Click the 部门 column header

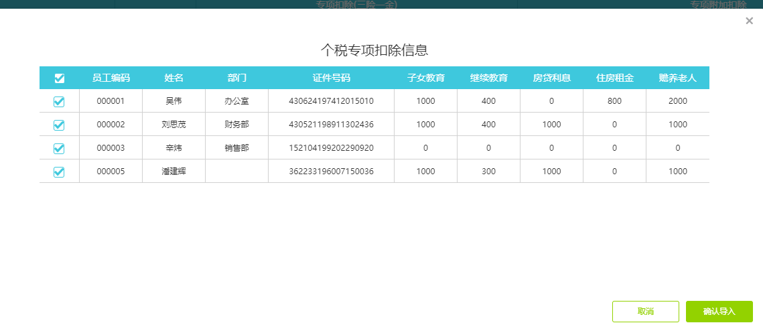click(x=237, y=78)
